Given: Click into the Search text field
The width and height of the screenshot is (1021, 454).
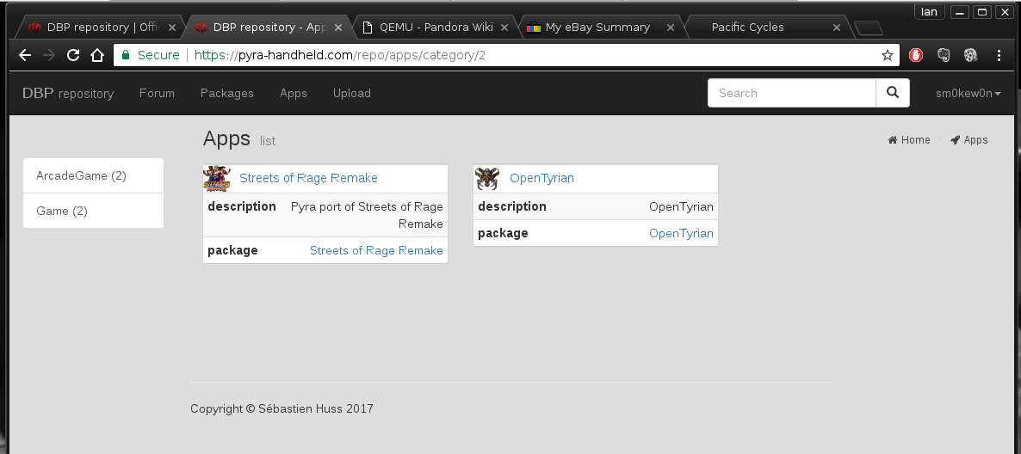Looking at the screenshot, I should 791,93.
